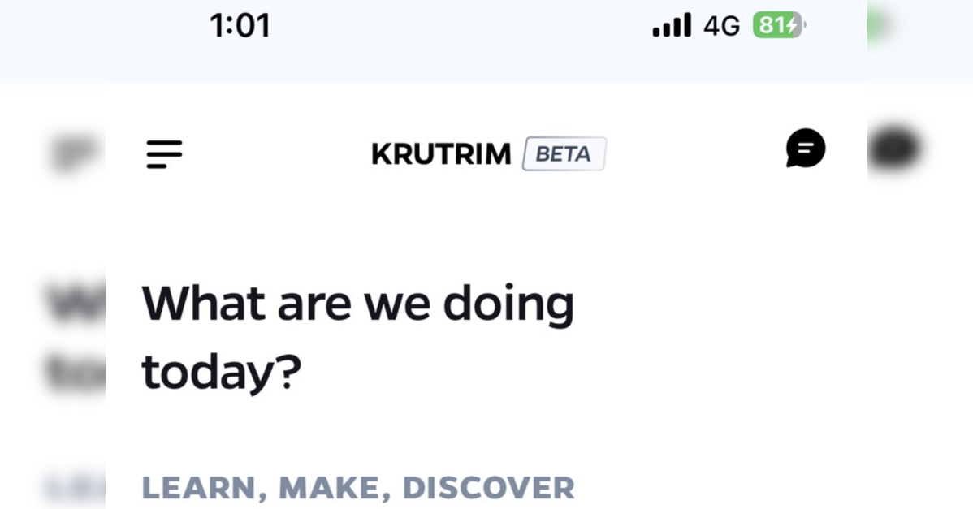The image size is (973, 509).
Task: Tap the 1:01 clock in status bar
Action: (x=240, y=26)
